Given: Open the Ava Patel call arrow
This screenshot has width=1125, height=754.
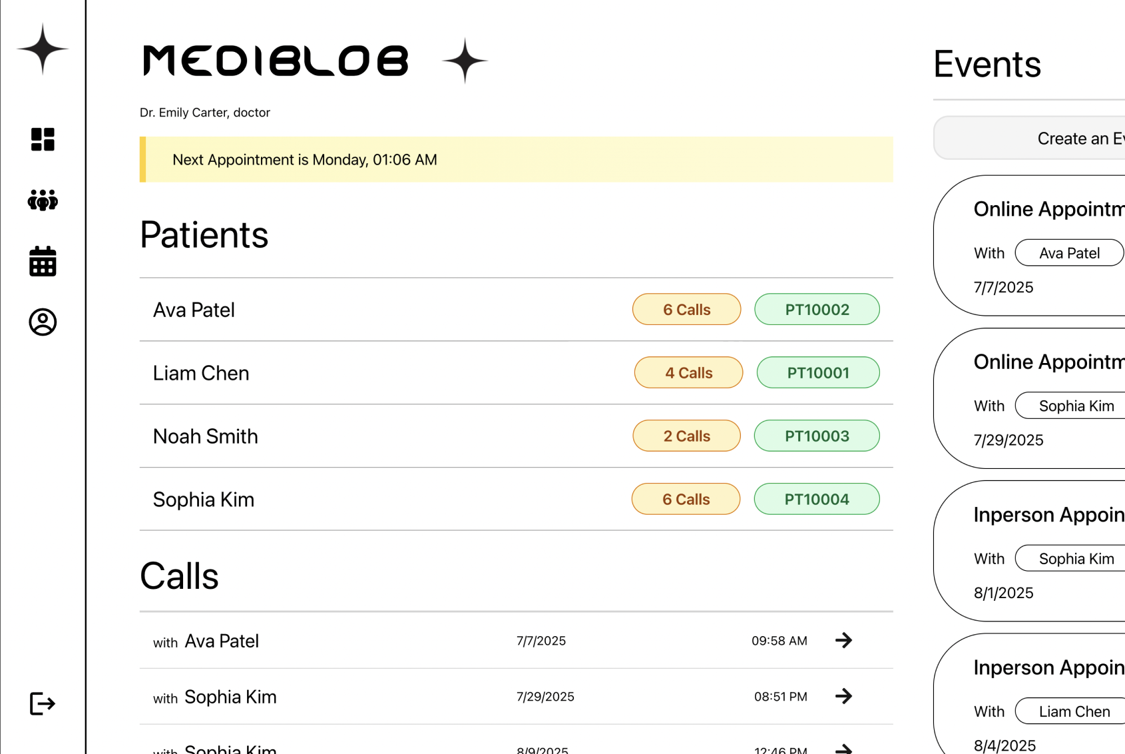Looking at the screenshot, I should point(843,641).
